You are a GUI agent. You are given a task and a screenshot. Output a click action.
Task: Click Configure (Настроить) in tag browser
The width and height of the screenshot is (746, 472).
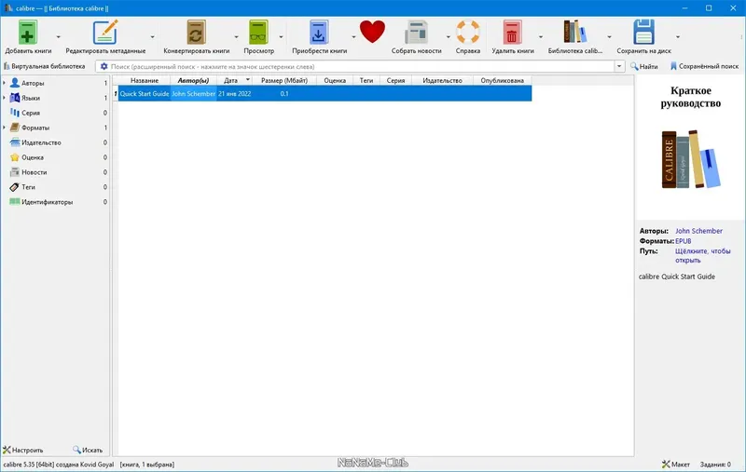tap(22, 450)
